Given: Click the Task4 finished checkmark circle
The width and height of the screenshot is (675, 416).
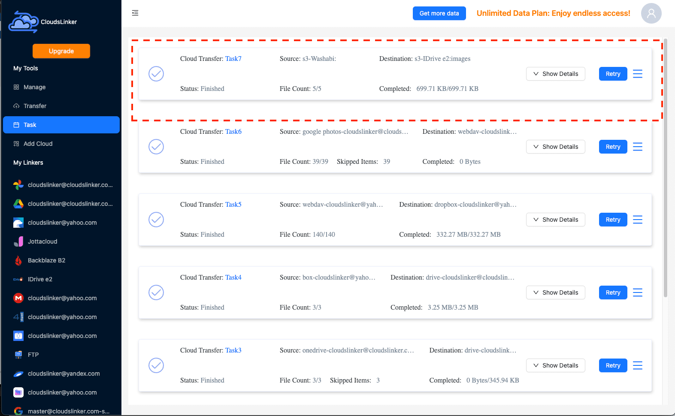Looking at the screenshot, I should pos(156,292).
